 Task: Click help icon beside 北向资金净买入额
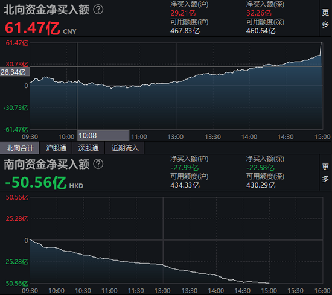click(x=98, y=10)
